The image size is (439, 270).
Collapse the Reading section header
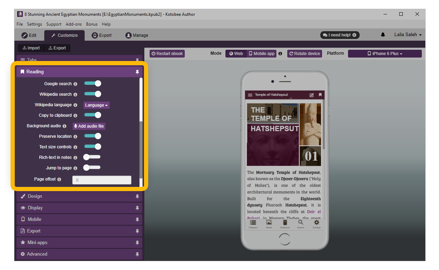pyautogui.click(x=79, y=72)
